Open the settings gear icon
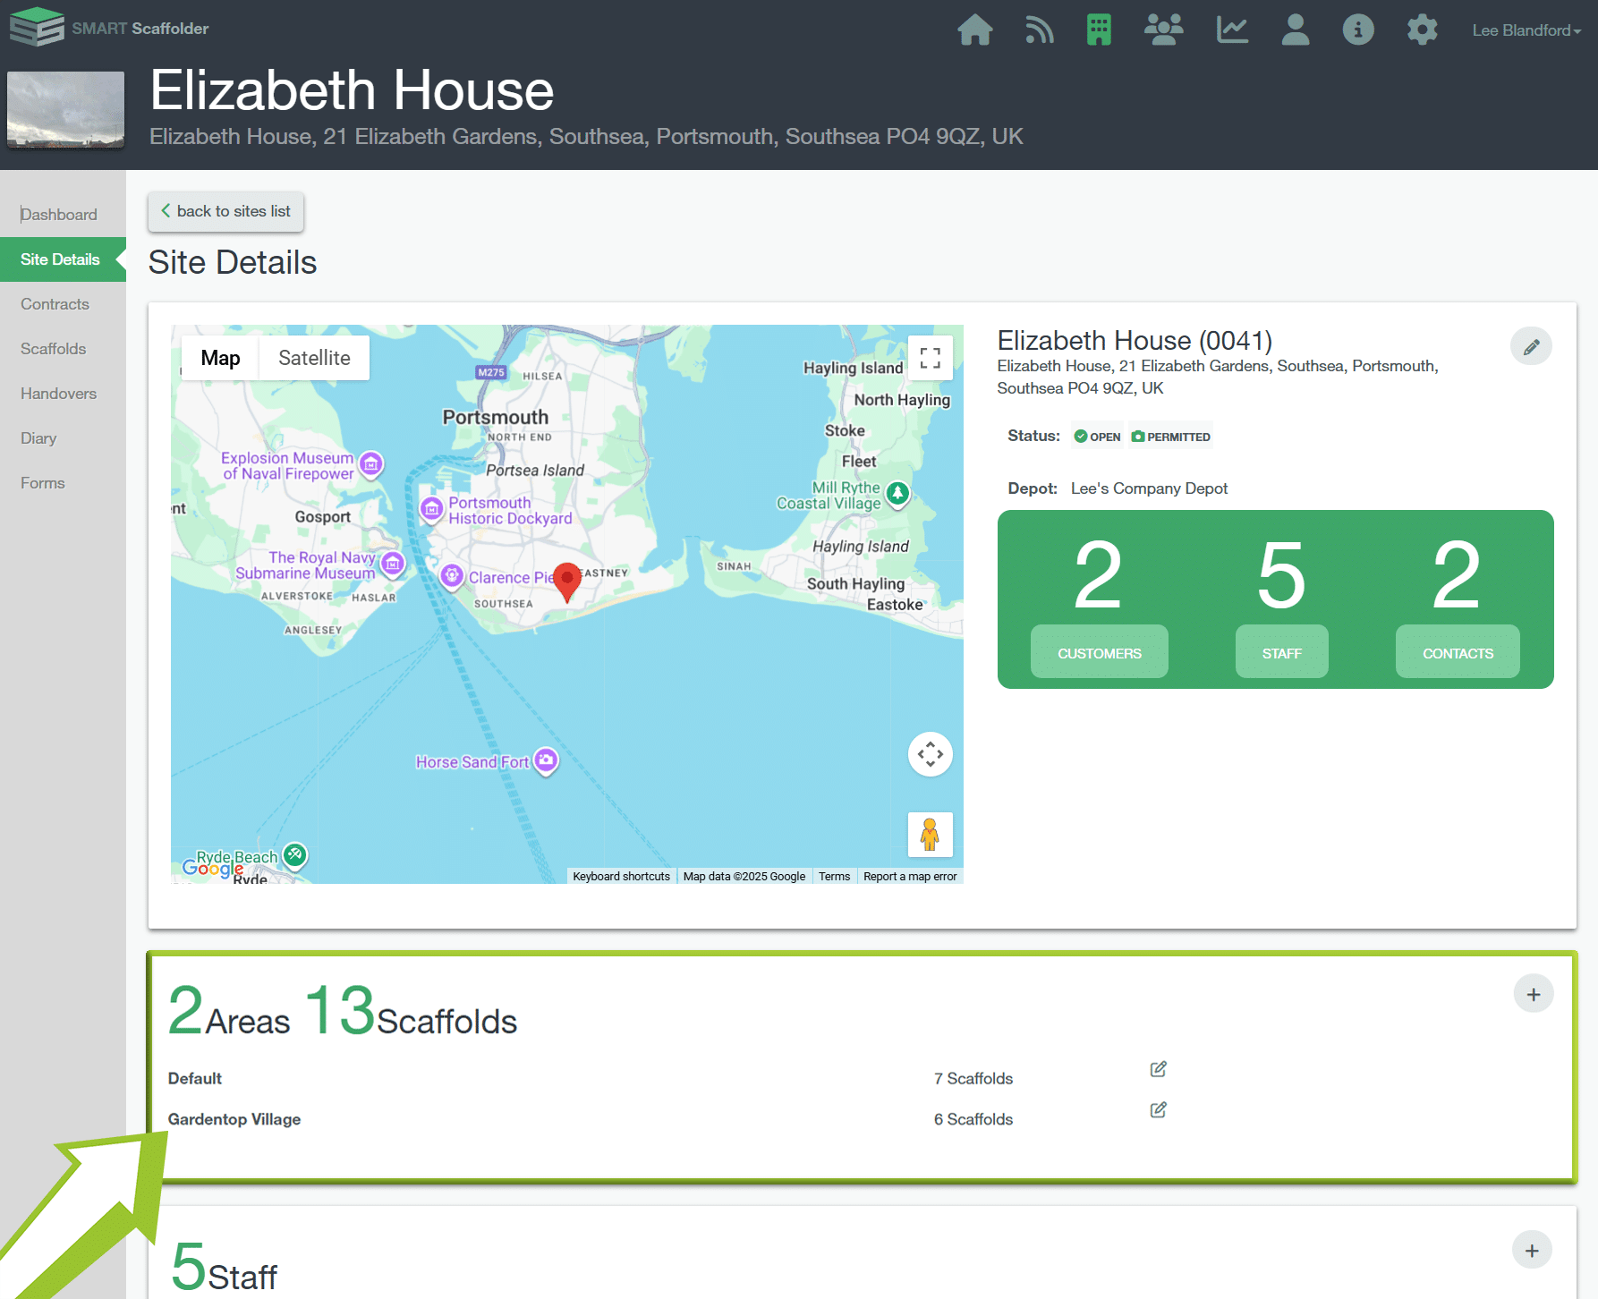 pos(1422,30)
